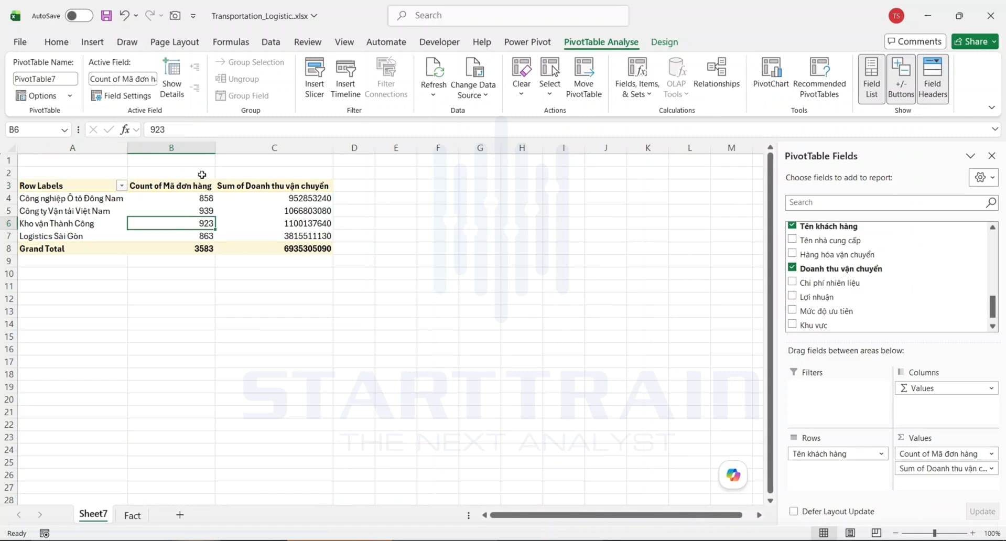This screenshot has height=541, width=1006.
Task: Toggle the Field List button
Action: coord(871,79)
